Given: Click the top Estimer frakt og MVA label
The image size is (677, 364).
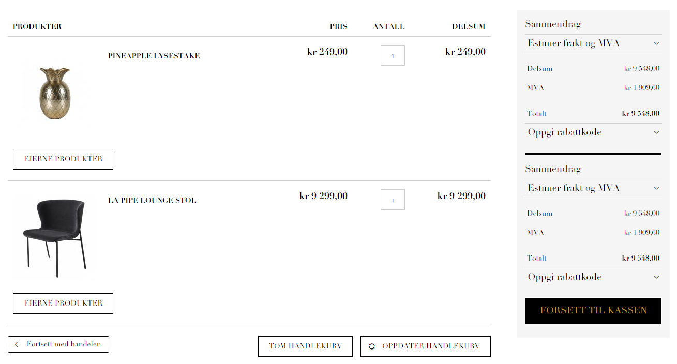Looking at the screenshot, I should 574,43.
